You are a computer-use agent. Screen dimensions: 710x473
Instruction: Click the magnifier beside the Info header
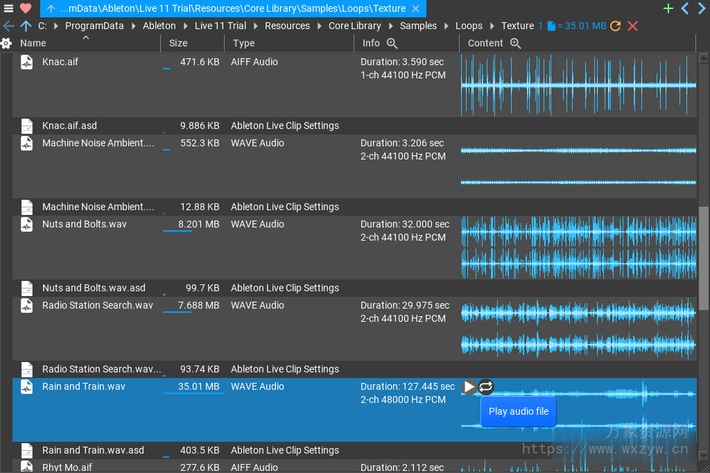point(392,43)
